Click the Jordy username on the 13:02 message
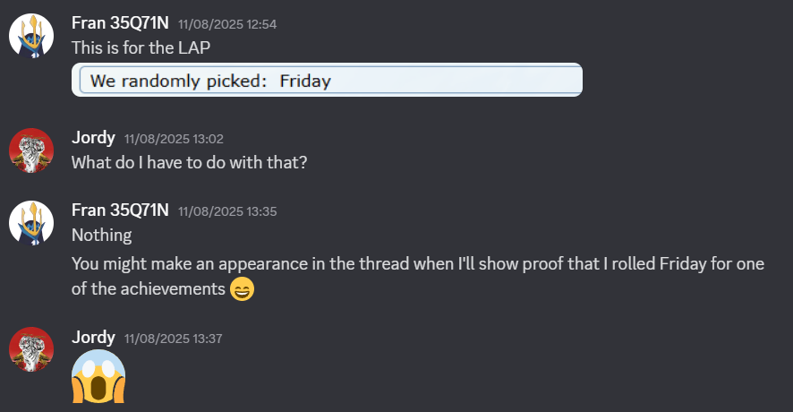The image size is (793, 412). [93, 138]
